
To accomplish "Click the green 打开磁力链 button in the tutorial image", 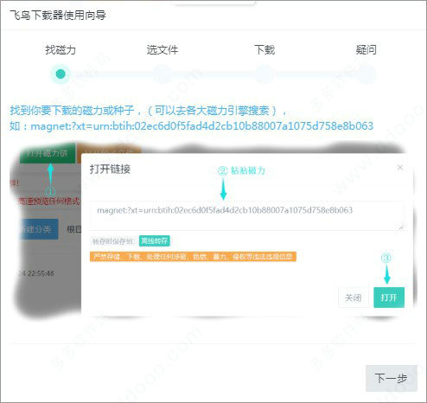I will click(x=48, y=153).
